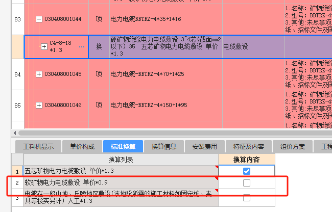Click name cell 电力电缆-BBTRZ-4*150+1*95
The height and width of the screenshot is (212, 332).
coord(166,105)
